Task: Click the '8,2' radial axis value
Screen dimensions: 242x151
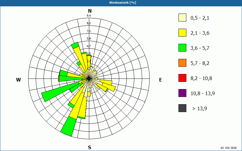Action: click(x=89, y=23)
